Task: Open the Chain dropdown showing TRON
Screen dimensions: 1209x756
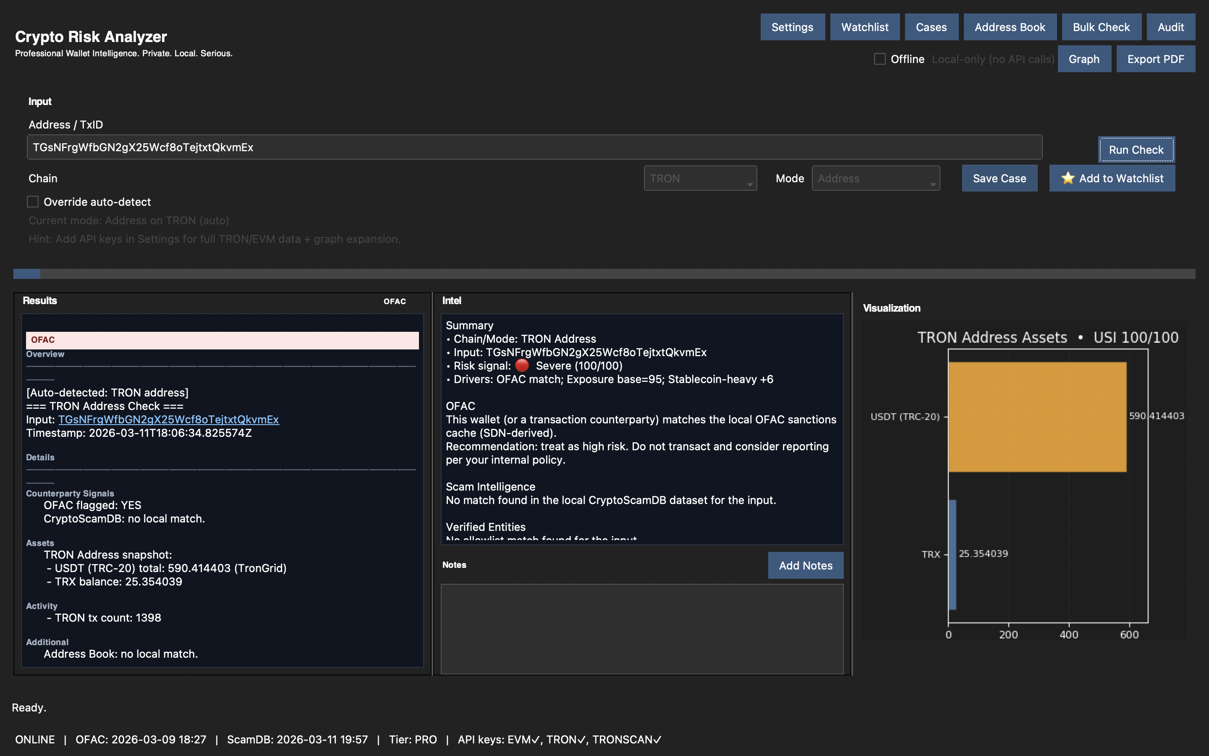Action: (x=700, y=178)
